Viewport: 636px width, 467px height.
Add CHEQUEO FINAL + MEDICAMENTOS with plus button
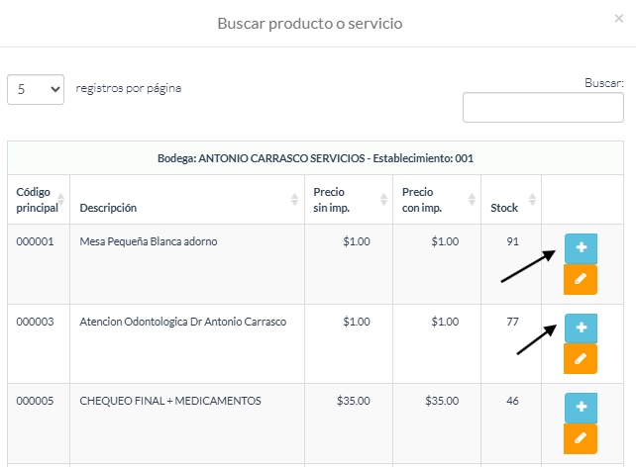point(581,408)
